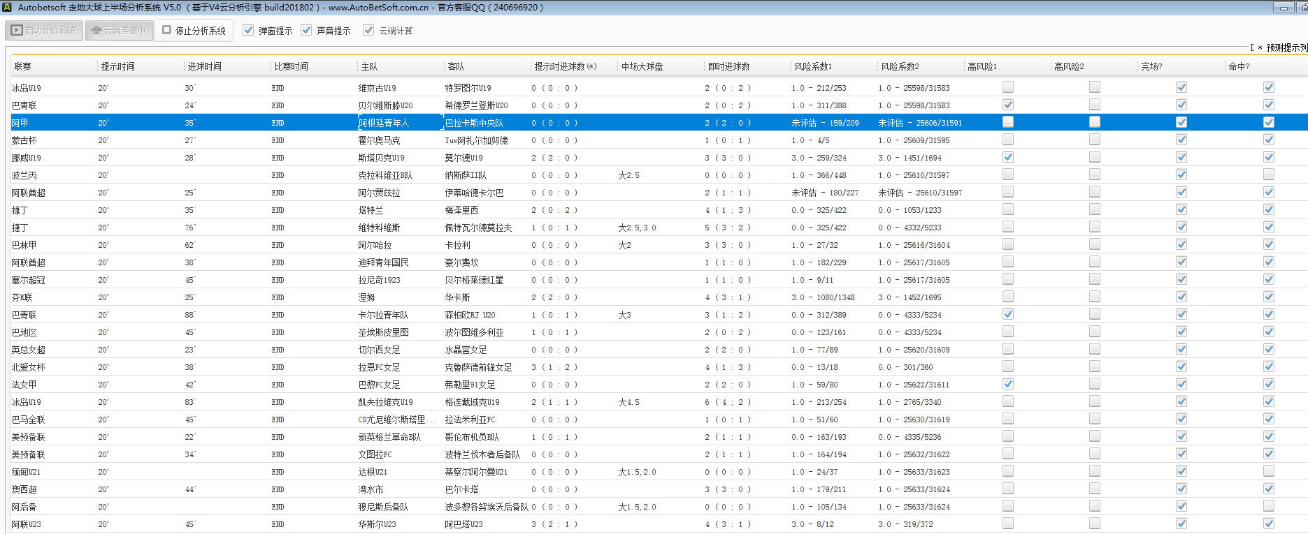
Task: Click the 风险系数1 column header
Action: coord(812,67)
